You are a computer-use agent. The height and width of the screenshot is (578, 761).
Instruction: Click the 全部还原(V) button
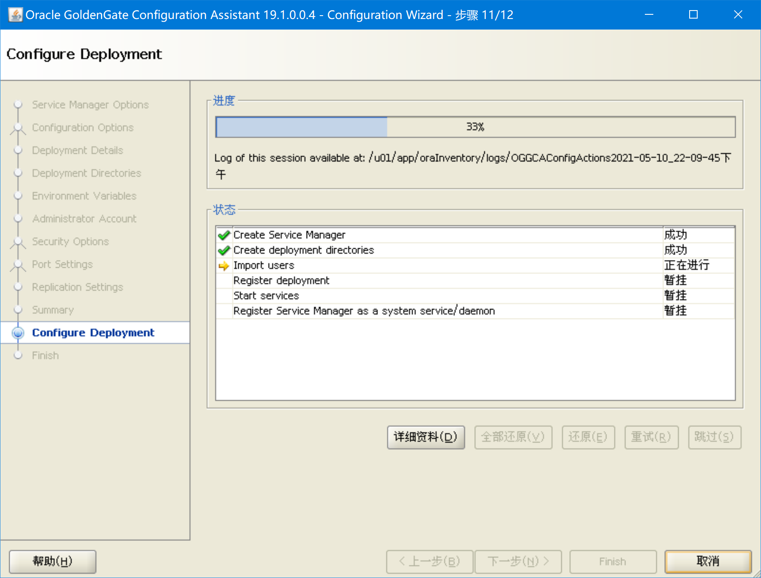click(x=513, y=437)
